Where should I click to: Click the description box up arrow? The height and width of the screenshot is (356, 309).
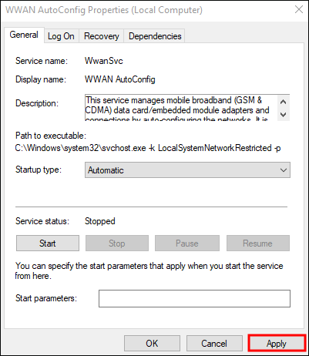[284, 102]
